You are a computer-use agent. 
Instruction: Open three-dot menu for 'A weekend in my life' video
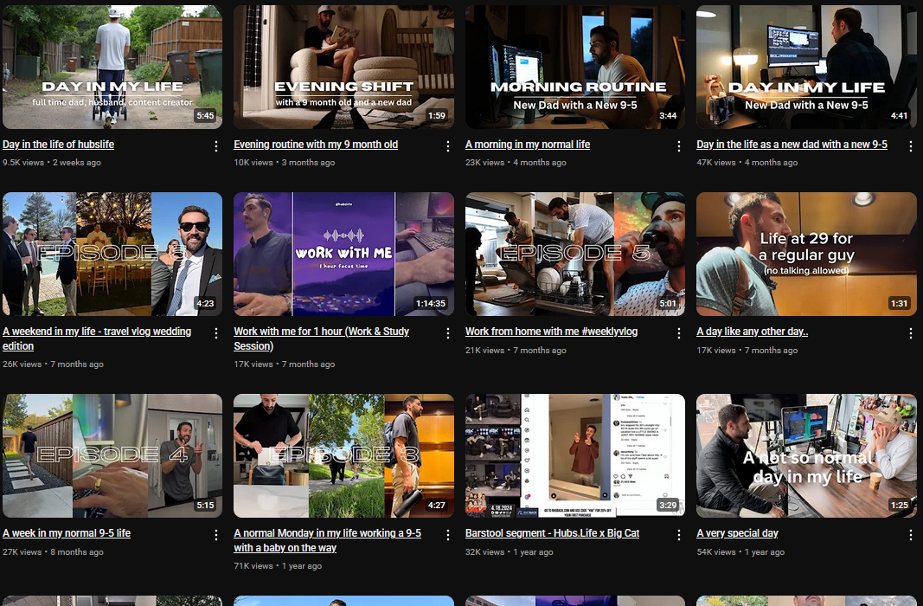(x=216, y=333)
